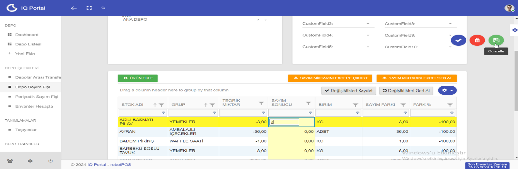The height and width of the screenshot is (169, 518).
Task: Click Değişiklikleri Kaydet button
Action: click(x=349, y=90)
